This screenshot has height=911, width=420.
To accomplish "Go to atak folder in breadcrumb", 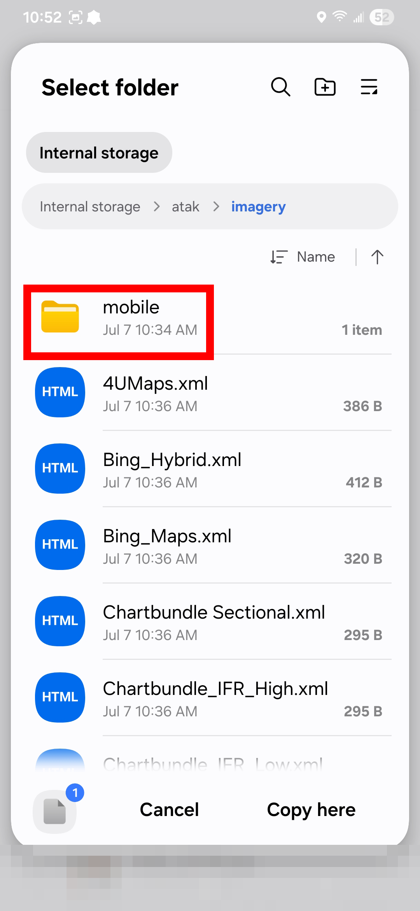I will (x=185, y=206).
